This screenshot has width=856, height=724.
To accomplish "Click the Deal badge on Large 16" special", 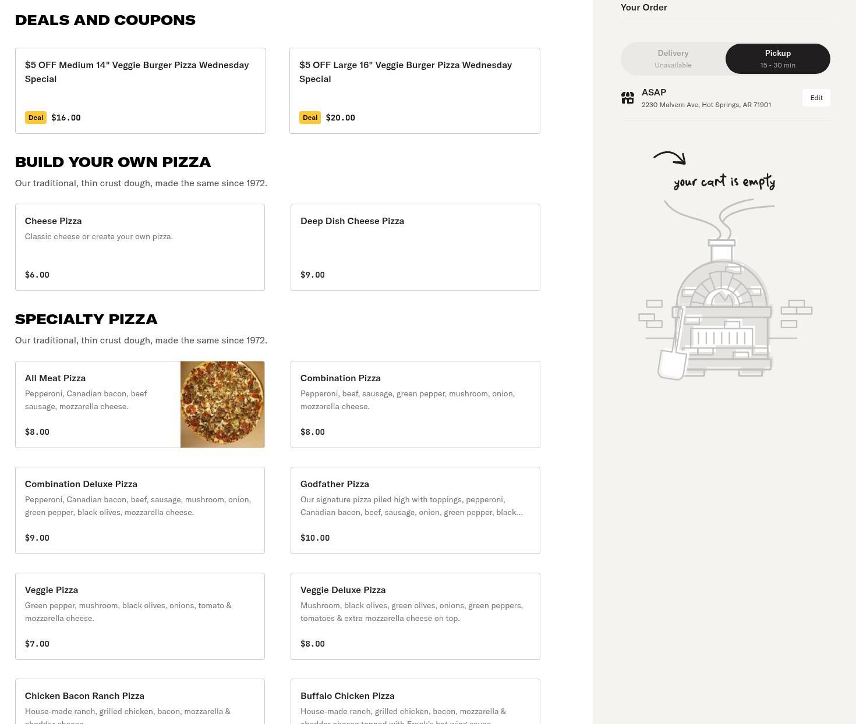I will pos(310,118).
